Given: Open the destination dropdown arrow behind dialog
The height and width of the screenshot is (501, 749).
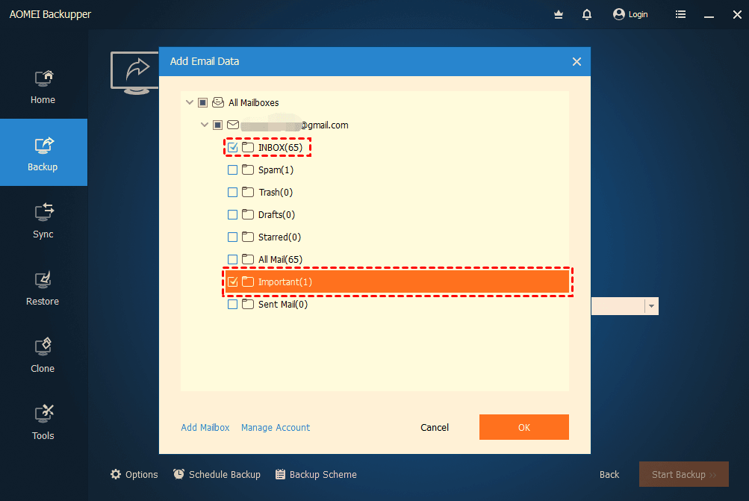Looking at the screenshot, I should click(x=651, y=306).
